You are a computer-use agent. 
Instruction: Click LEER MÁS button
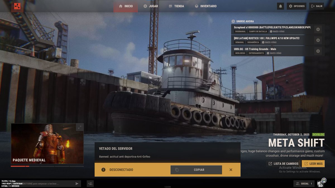tap(313, 164)
